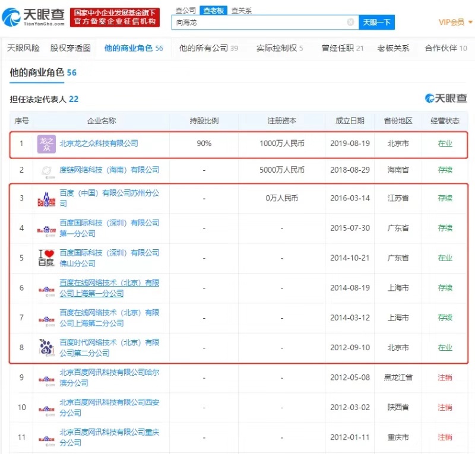Click the 持股比例 column header

click(204, 121)
